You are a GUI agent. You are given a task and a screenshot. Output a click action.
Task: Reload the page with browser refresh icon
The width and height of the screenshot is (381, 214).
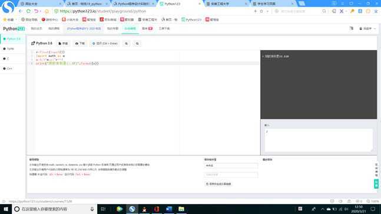click(28, 11)
